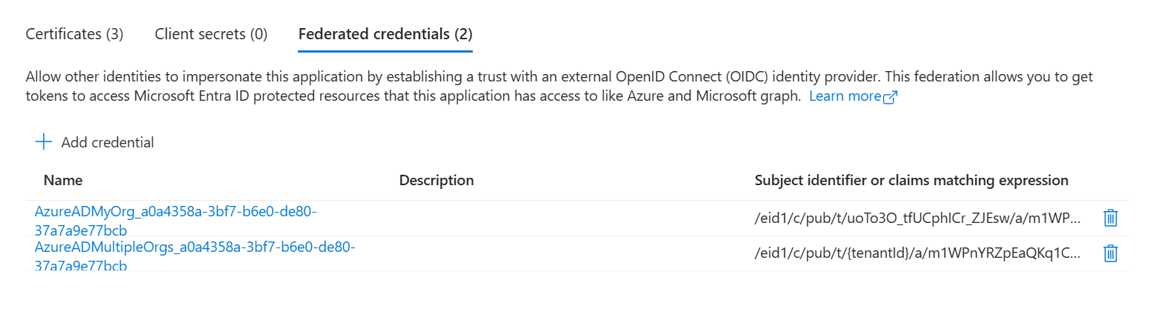Click the '37a7a9e77bcb' line of the AzureADMultipleOrgs name
This screenshot has width=1170, height=320.
81,265
